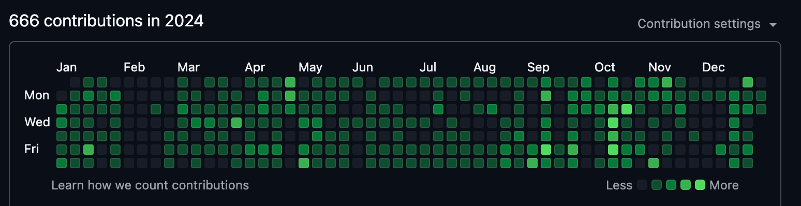Screen dimensions: 801x206
Task: Click the Jun month label
Action: 363,67
